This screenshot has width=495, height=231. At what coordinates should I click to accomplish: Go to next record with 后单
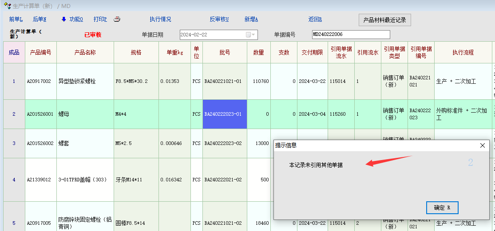click(x=39, y=20)
